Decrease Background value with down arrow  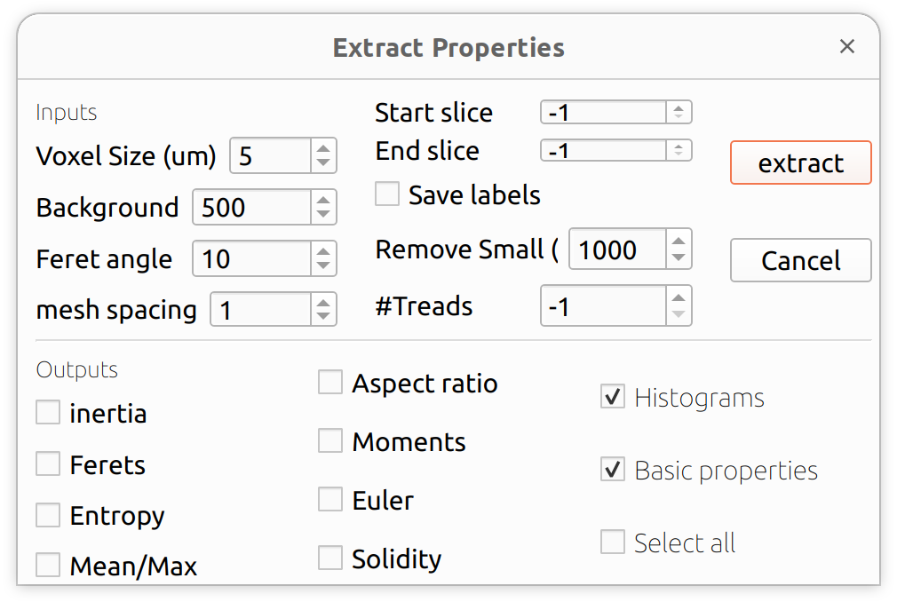[x=323, y=216]
